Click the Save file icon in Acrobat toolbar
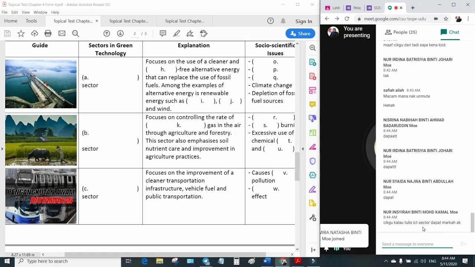This screenshot has height=267, width=475. point(7,33)
